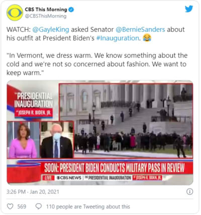Click the tweet info circle icon
The width and height of the screenshot is (201, 215).
coord(189,191)
